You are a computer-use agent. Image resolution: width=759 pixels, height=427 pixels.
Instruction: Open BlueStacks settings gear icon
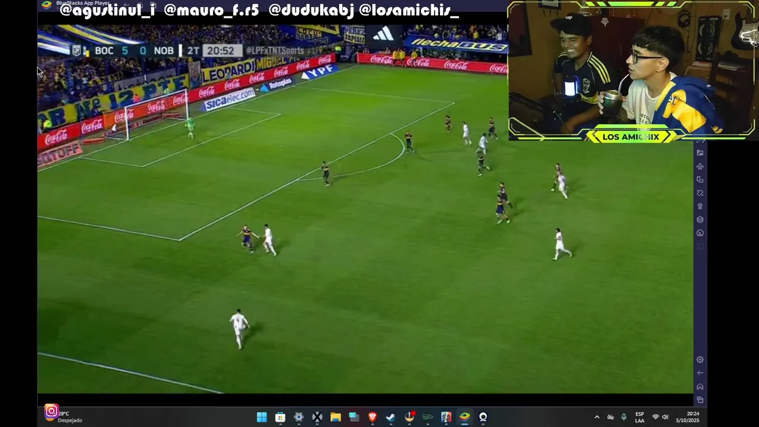pyautogui.click(x=700, y=359)
